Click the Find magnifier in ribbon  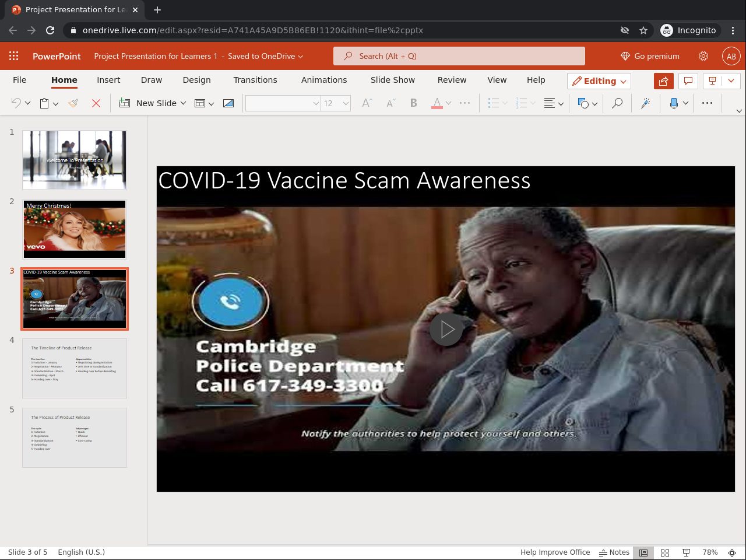[617, 103]
